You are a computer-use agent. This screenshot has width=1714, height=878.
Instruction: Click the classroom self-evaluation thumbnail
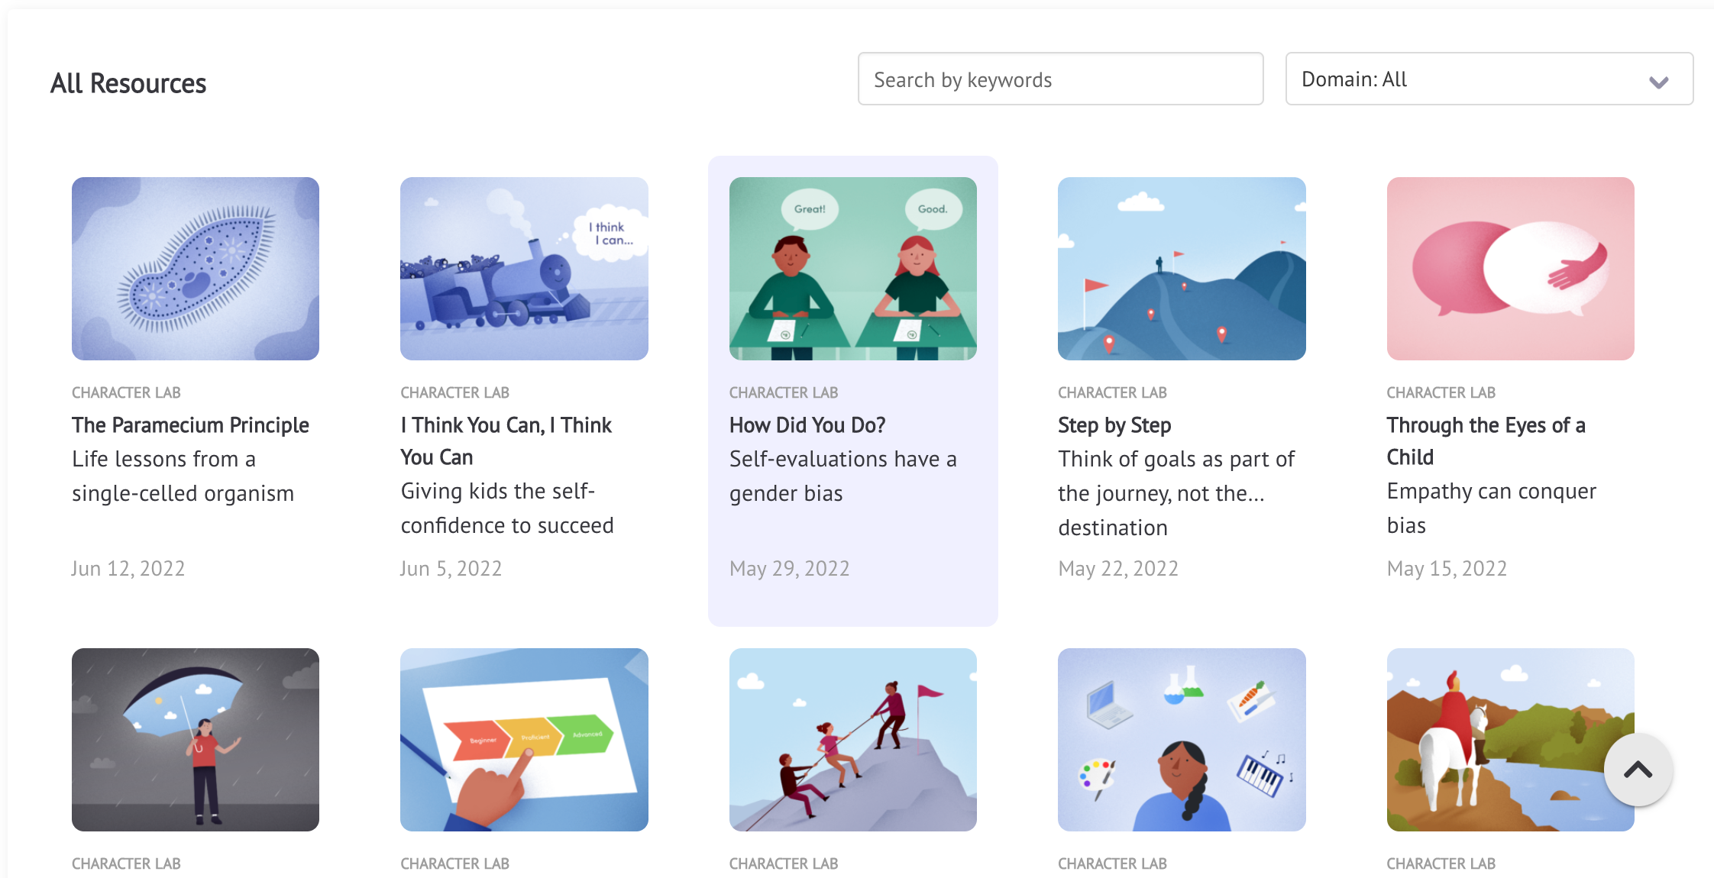coord(852,269)
